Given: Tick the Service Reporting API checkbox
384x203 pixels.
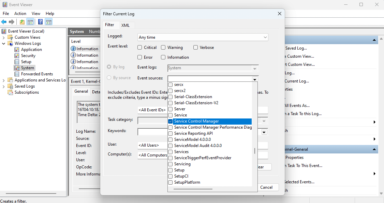Looking at the screenshot, I should tap(171, 133).
